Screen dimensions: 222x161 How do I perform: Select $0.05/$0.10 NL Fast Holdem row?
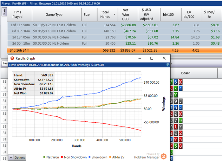click(x=114, y=31)
